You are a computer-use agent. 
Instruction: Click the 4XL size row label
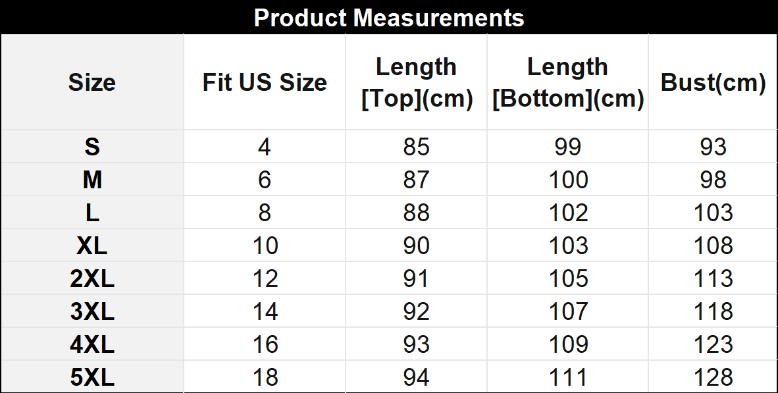pyautogui.click(x=91, y=344)
